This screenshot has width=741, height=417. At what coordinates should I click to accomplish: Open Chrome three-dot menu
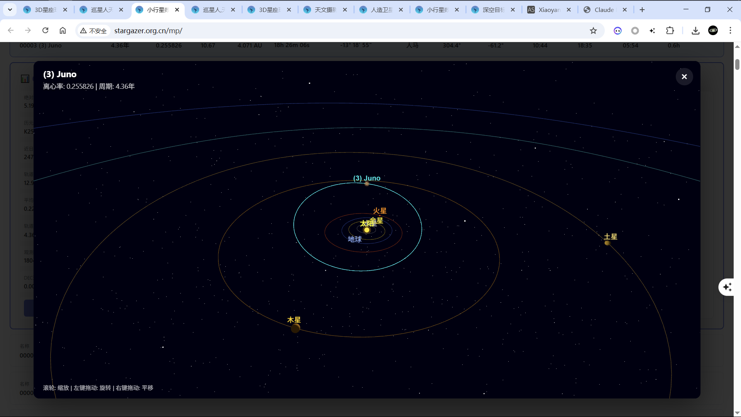coord(730,31)
